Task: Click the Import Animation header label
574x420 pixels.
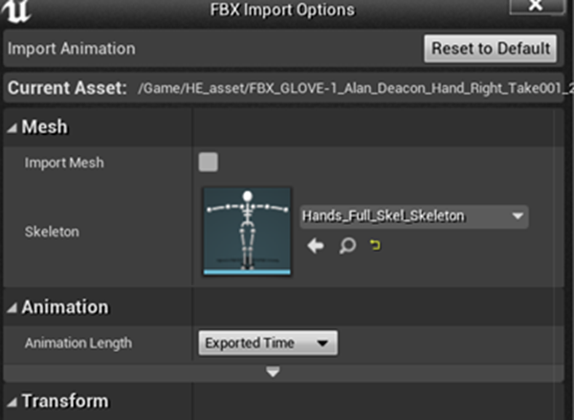Action: click(72, 49)
